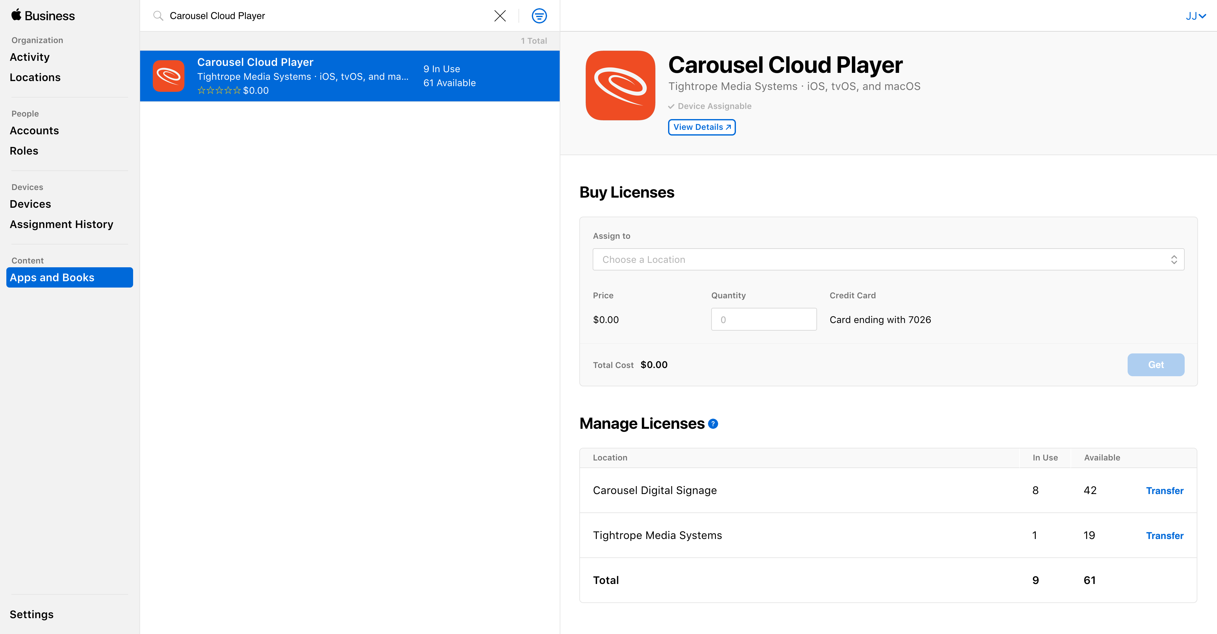Open the Settings page
1217x634 pixels.
coord(31,614)
